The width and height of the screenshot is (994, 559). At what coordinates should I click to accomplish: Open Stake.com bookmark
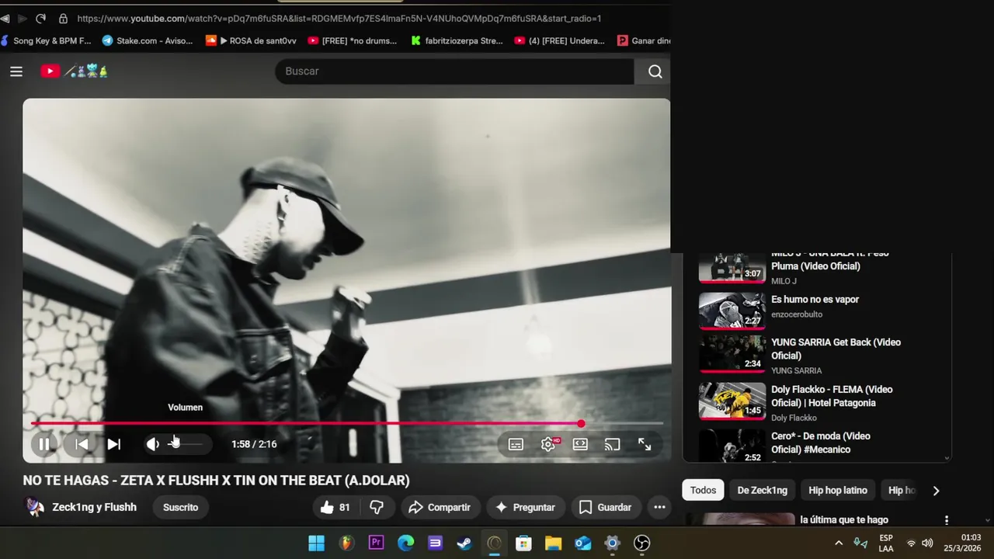(148, 40)
